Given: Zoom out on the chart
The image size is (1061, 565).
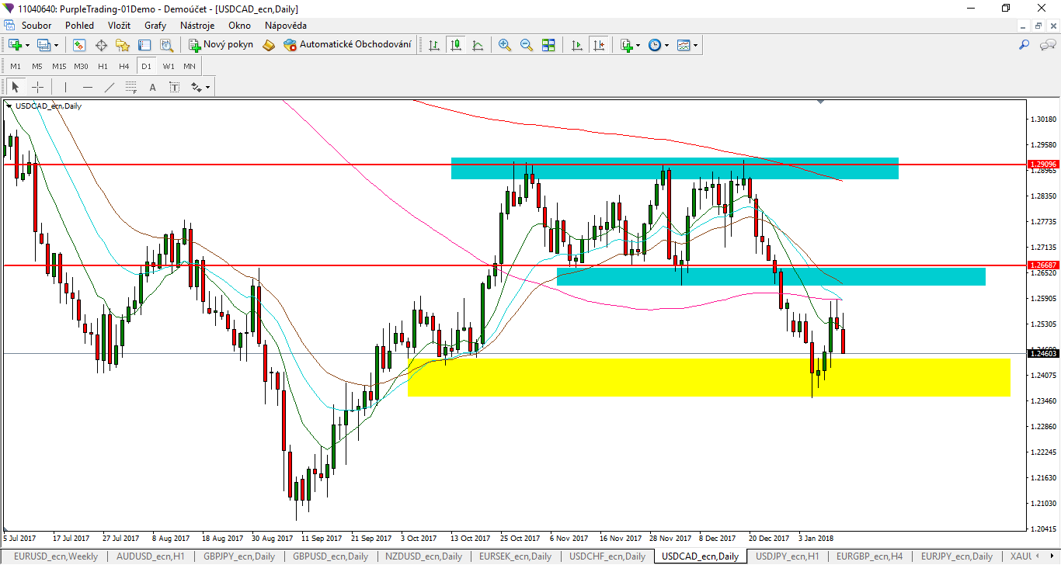Looking at the screenshot, I should coord(527,45).
